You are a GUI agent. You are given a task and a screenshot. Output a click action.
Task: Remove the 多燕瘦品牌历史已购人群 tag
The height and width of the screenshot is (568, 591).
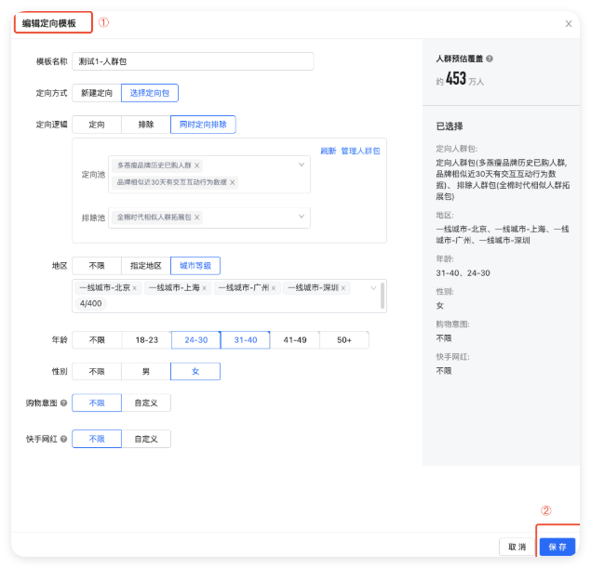pyautogui.click(x=196, y=165)
